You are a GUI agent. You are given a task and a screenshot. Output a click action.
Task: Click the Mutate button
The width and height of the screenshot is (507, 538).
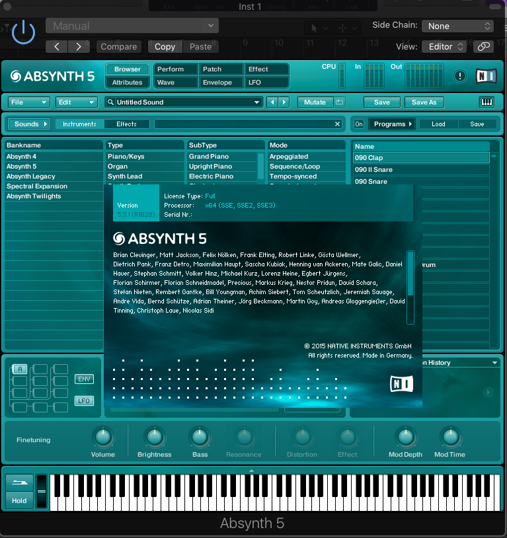tap(315, 102)
